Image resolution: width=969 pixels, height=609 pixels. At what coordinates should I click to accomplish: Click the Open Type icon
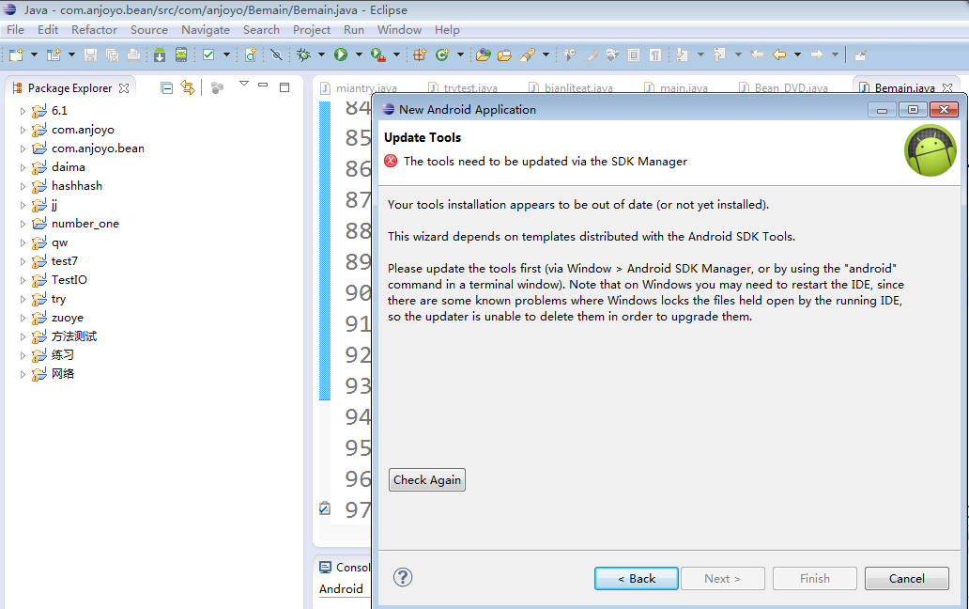click(x=484, y=55)
